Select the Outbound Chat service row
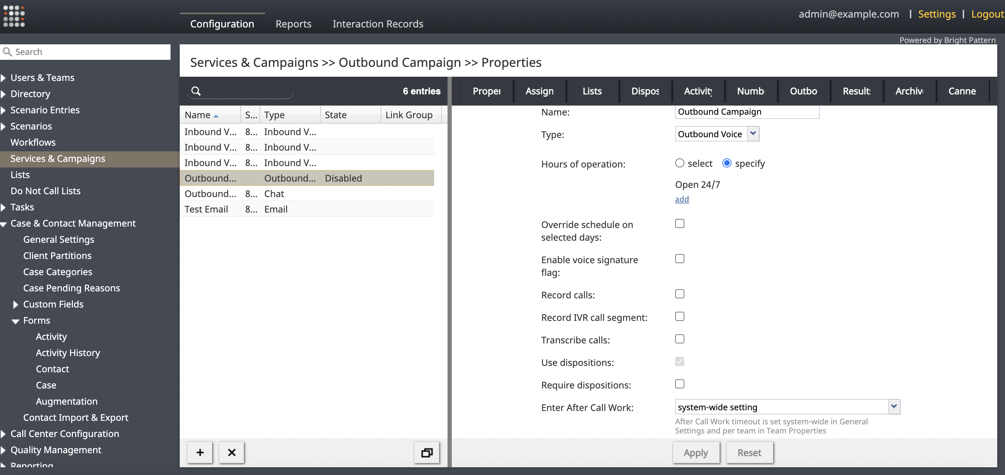 (307, 194)
